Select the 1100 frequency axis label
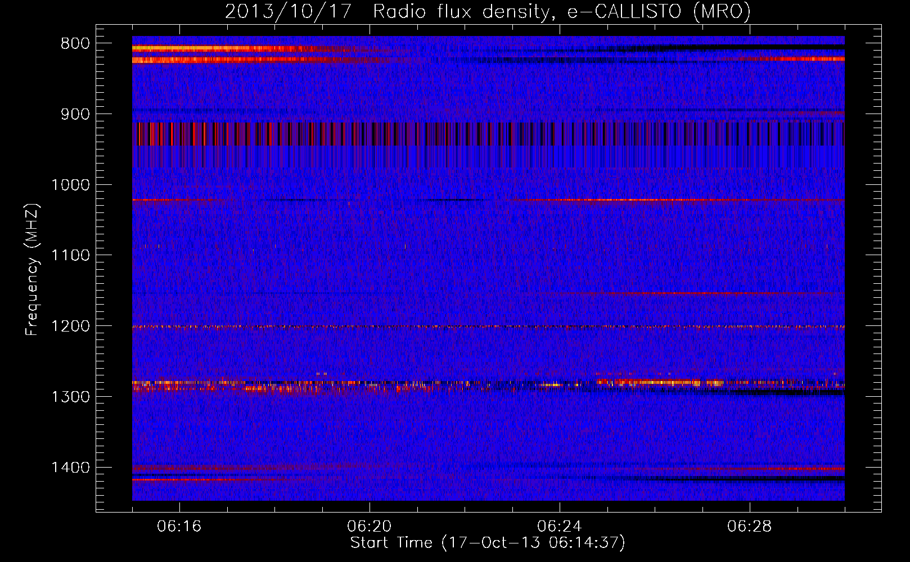This screenshot has width=910, height=562. 70,256
